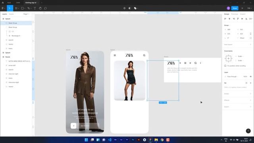The image size is (254, 143).
Task: Switch to the Prototype tab
Action: click(235, 14)
